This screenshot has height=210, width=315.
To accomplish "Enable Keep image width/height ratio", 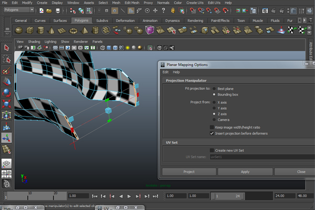I will (212, 127).
